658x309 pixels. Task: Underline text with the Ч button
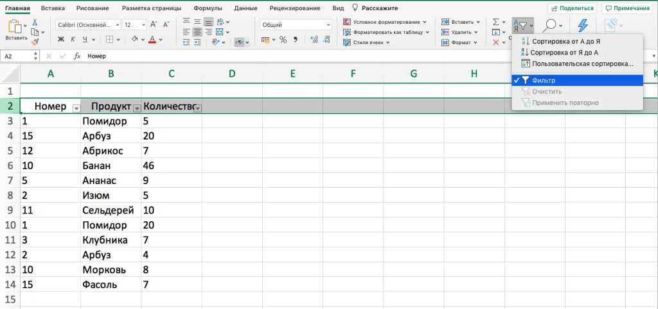(85, 39)
